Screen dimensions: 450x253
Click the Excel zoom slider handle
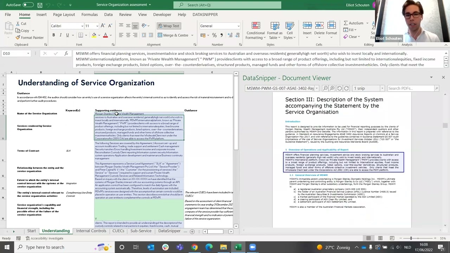(x=411, y=238)
